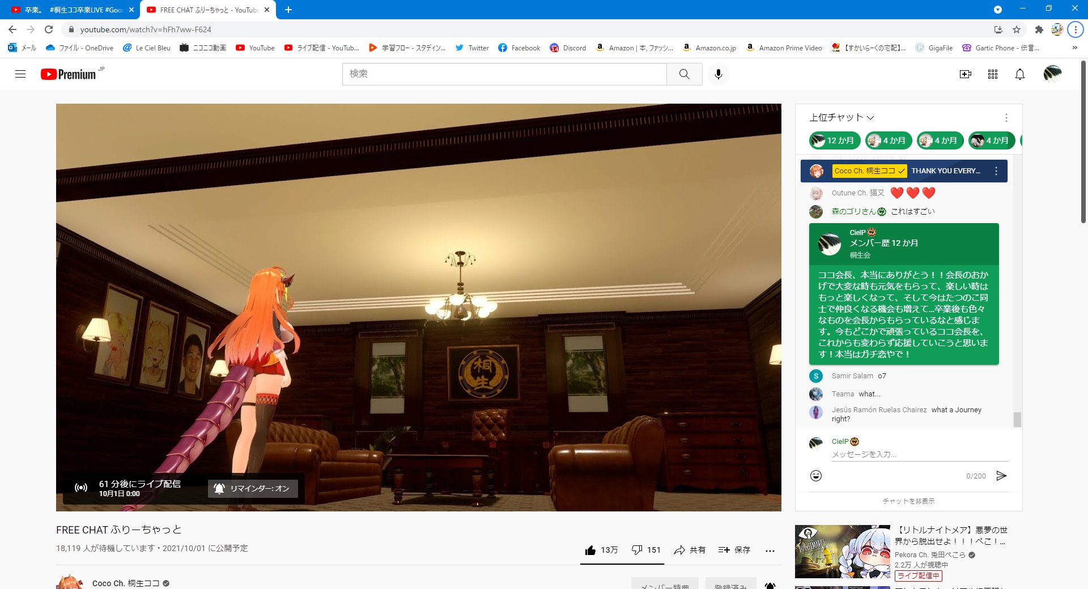Expand the 上位チャット chat mode dropdown
The image size is (1088, 589).
click(841, 117)
